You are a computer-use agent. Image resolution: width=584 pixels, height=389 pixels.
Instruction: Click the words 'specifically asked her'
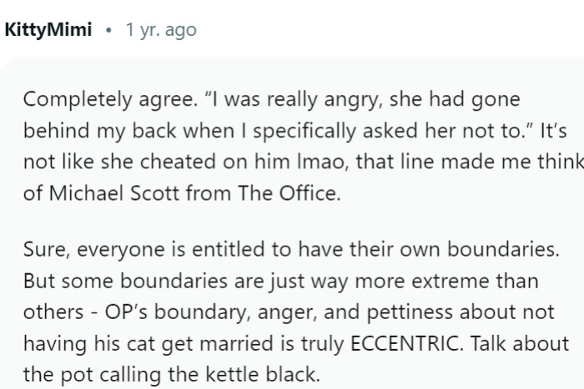[x=328, y=132]
